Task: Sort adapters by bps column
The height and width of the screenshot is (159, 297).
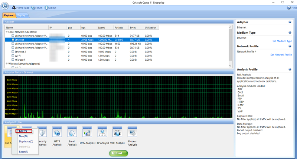Action: 89,27
